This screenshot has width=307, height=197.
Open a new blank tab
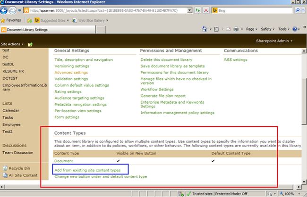(101, 30)
